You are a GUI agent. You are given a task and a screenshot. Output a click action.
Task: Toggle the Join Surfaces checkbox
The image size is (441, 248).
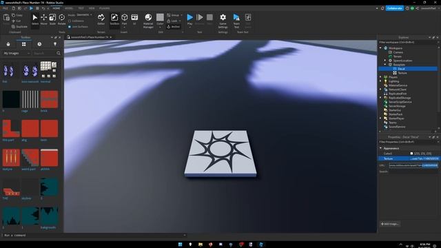click(70, 27)
